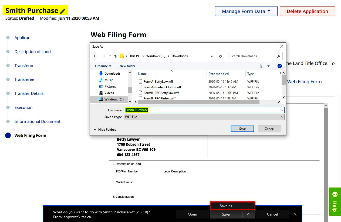This screenshot has width=341, height=222.
Task: Collapse folders with Hide Folders
Action: point(105,130)
